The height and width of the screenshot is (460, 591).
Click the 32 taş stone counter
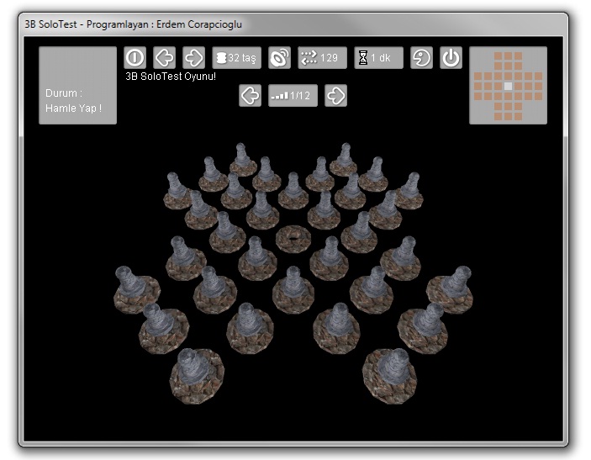[x=237, y=57]
